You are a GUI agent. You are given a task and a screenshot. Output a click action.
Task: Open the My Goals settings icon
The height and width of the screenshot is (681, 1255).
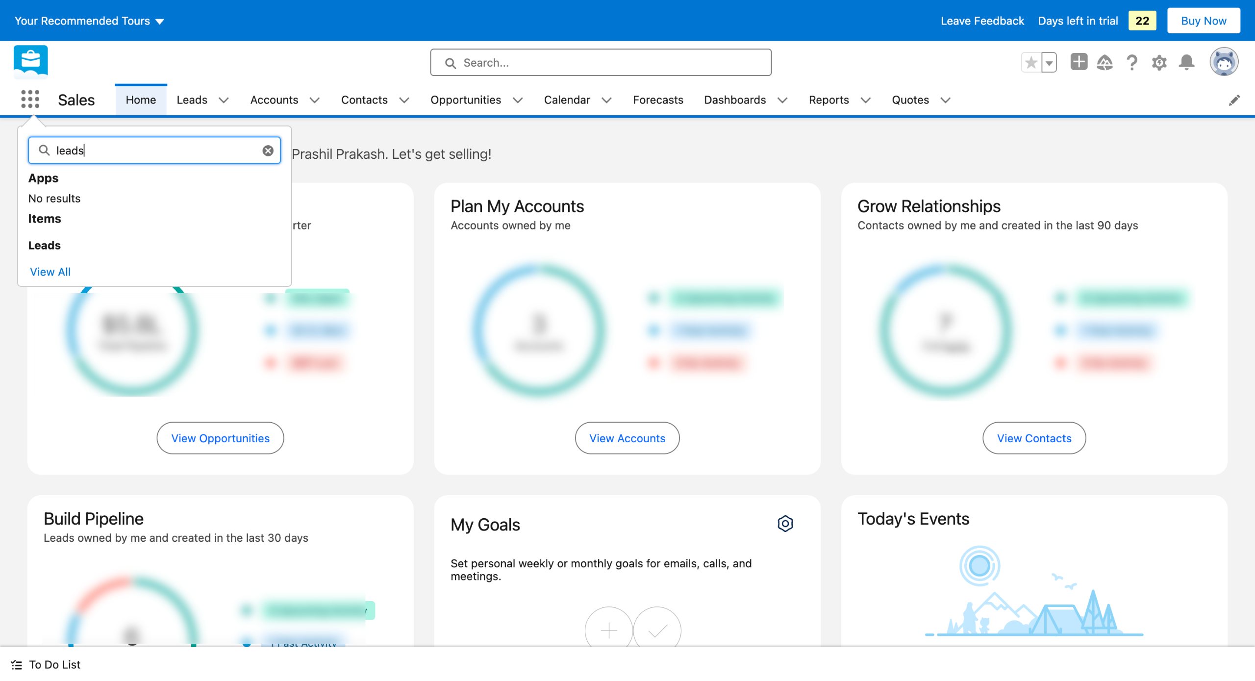point(785,524)
